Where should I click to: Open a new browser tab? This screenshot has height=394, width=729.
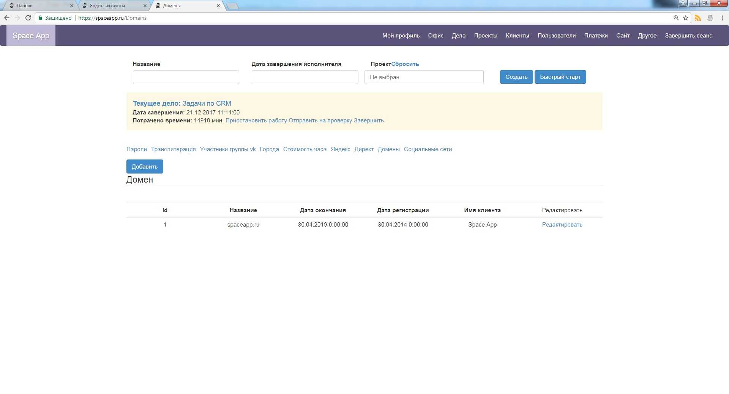click(x=232, y=6)
